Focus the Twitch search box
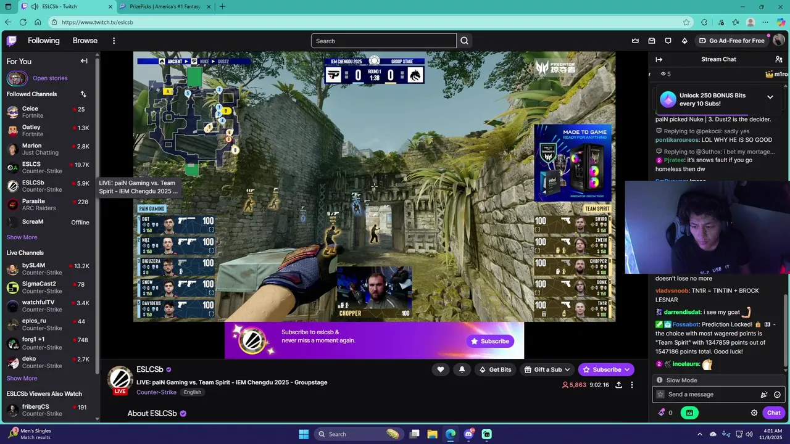The height and width of the screenshot is (444, 790). (383, 41)
